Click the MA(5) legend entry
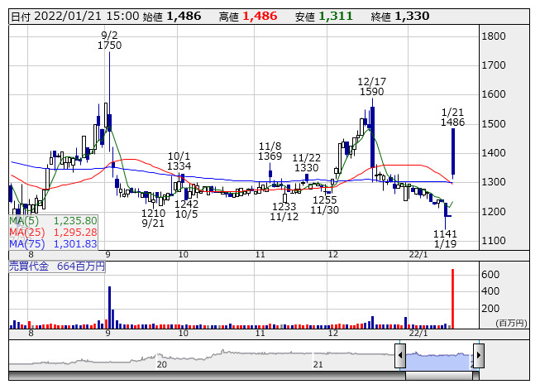This screenshot has height=389, width=540. (x=53, y=221)
